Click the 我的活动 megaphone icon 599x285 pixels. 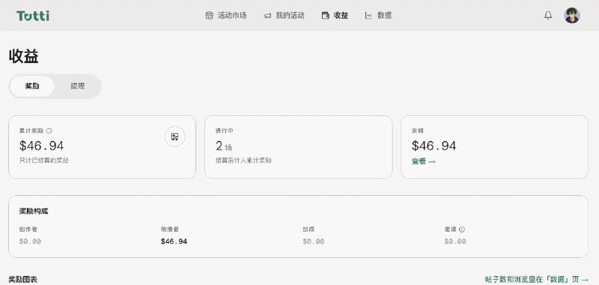pyautogui.click(x=267, y=16)
